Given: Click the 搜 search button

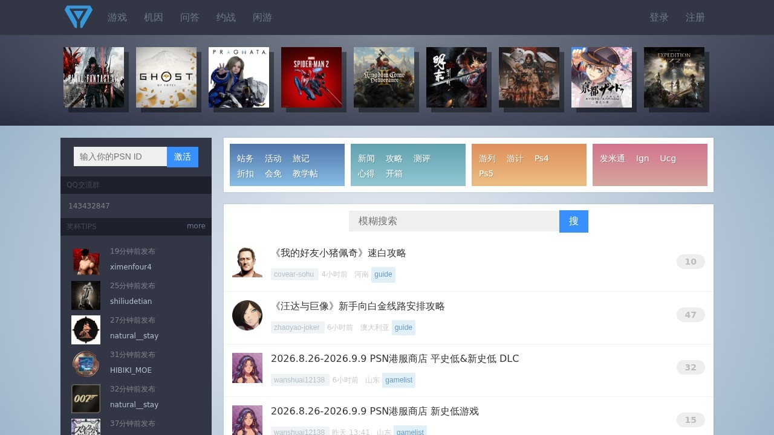Looking at the screenshot, I should (574, 221).
